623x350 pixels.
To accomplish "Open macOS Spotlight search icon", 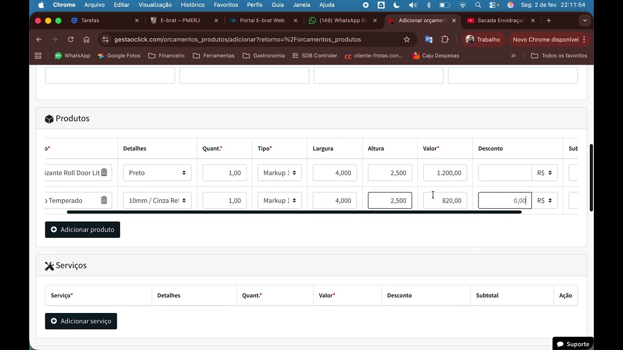I will (478, 5).
